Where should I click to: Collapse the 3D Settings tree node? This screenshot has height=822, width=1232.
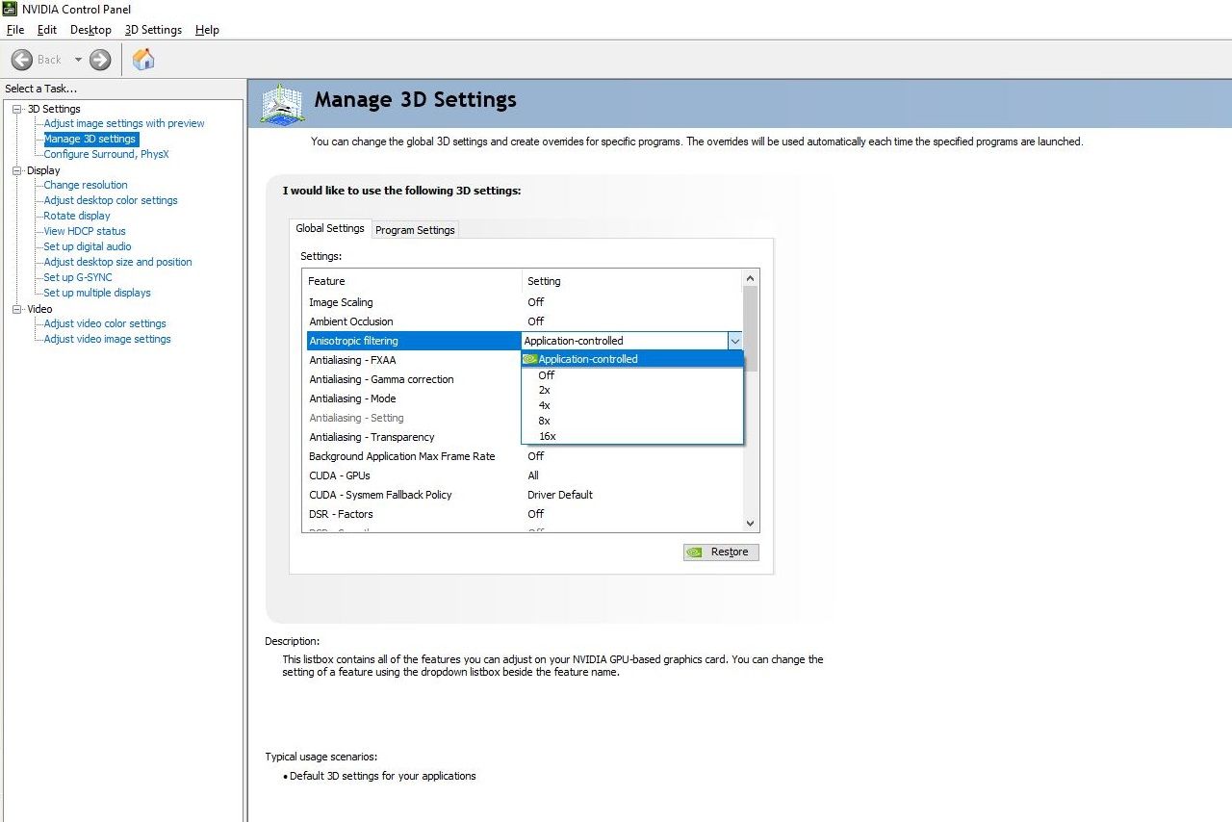pyautogui.click(x=16, y=109)
